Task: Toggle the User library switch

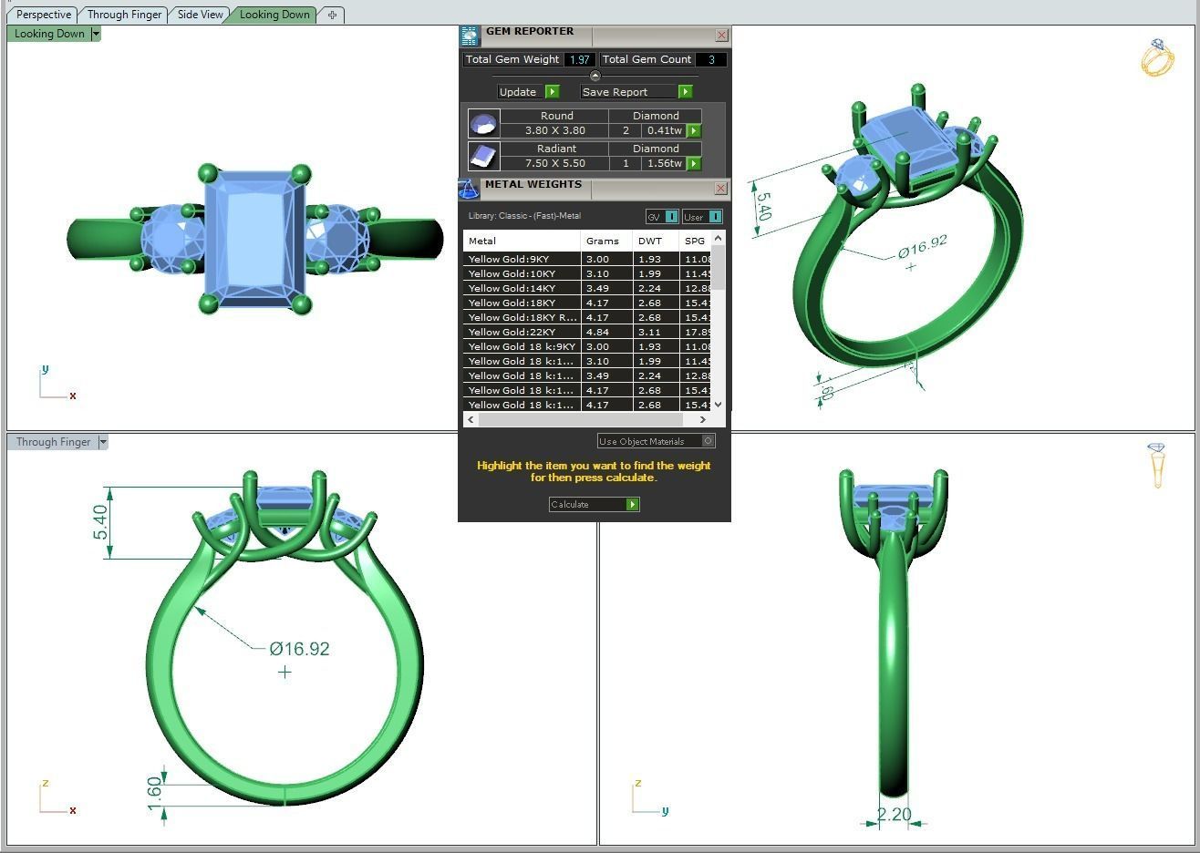Action: tap(715, 217)
